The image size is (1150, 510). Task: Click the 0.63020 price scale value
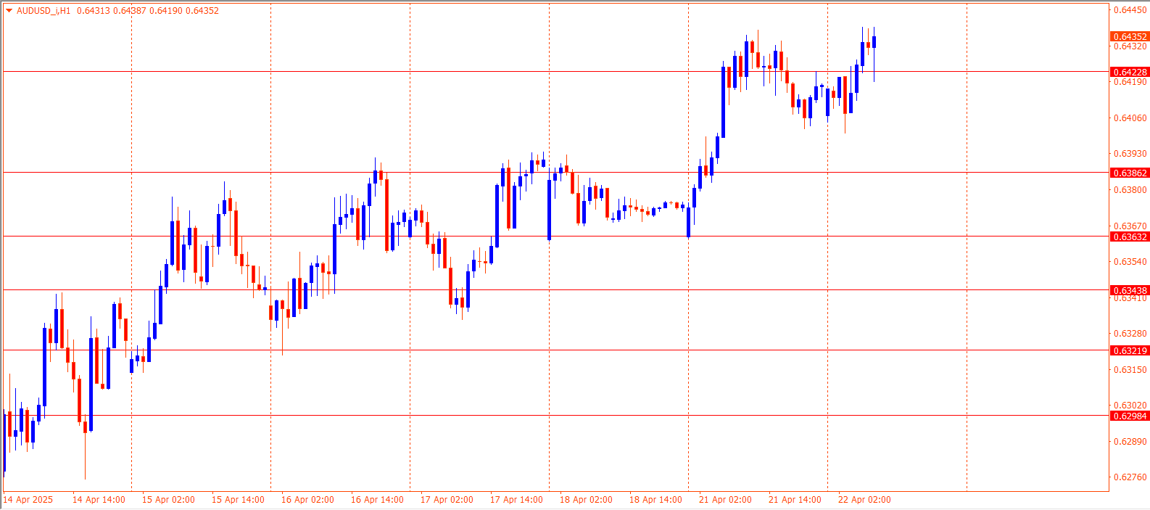1130,406
